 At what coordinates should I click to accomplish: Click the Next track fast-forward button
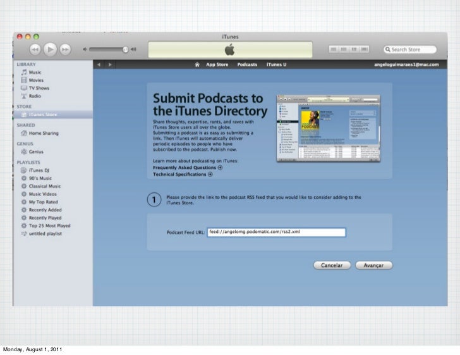(x=65, y=49)
